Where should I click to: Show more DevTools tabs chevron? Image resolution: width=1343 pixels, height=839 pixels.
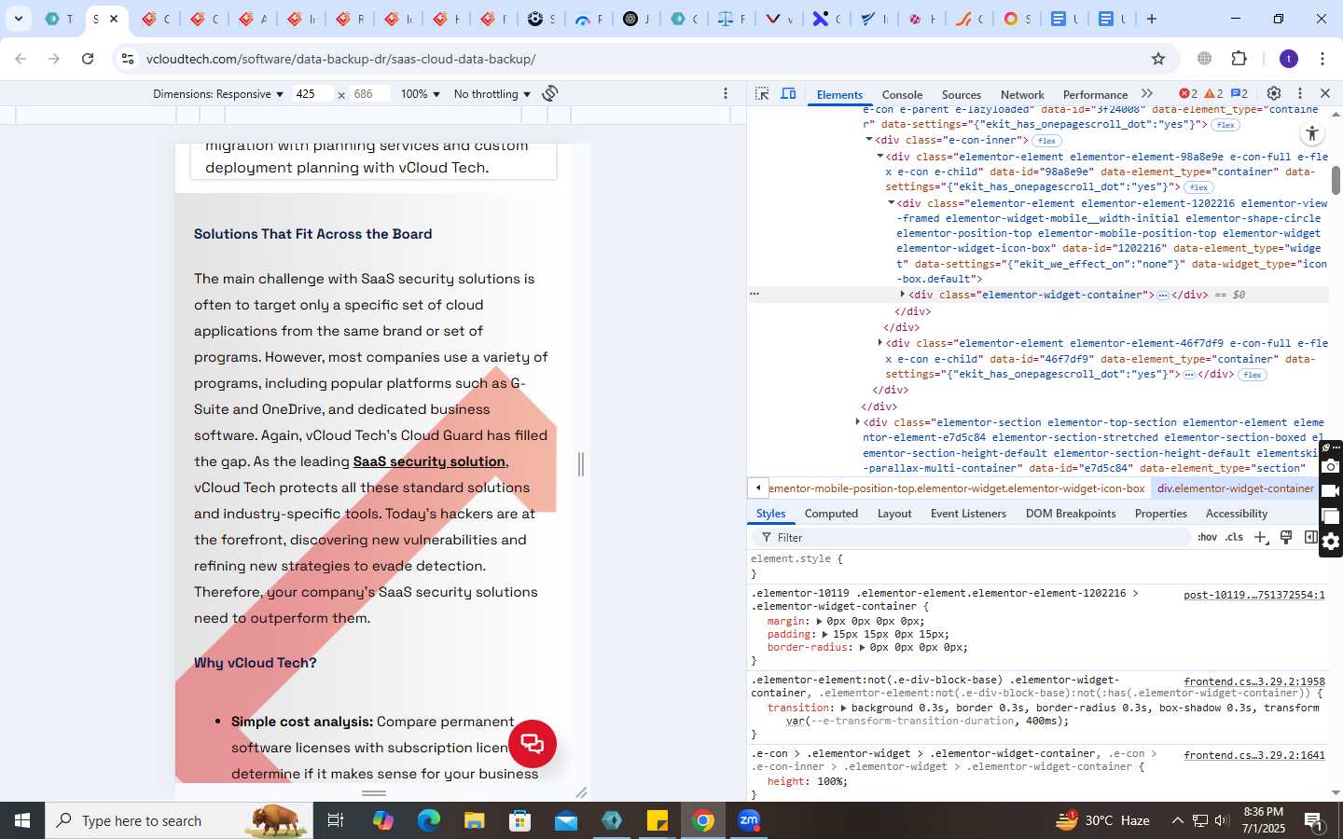click(x=1147, y=93)
